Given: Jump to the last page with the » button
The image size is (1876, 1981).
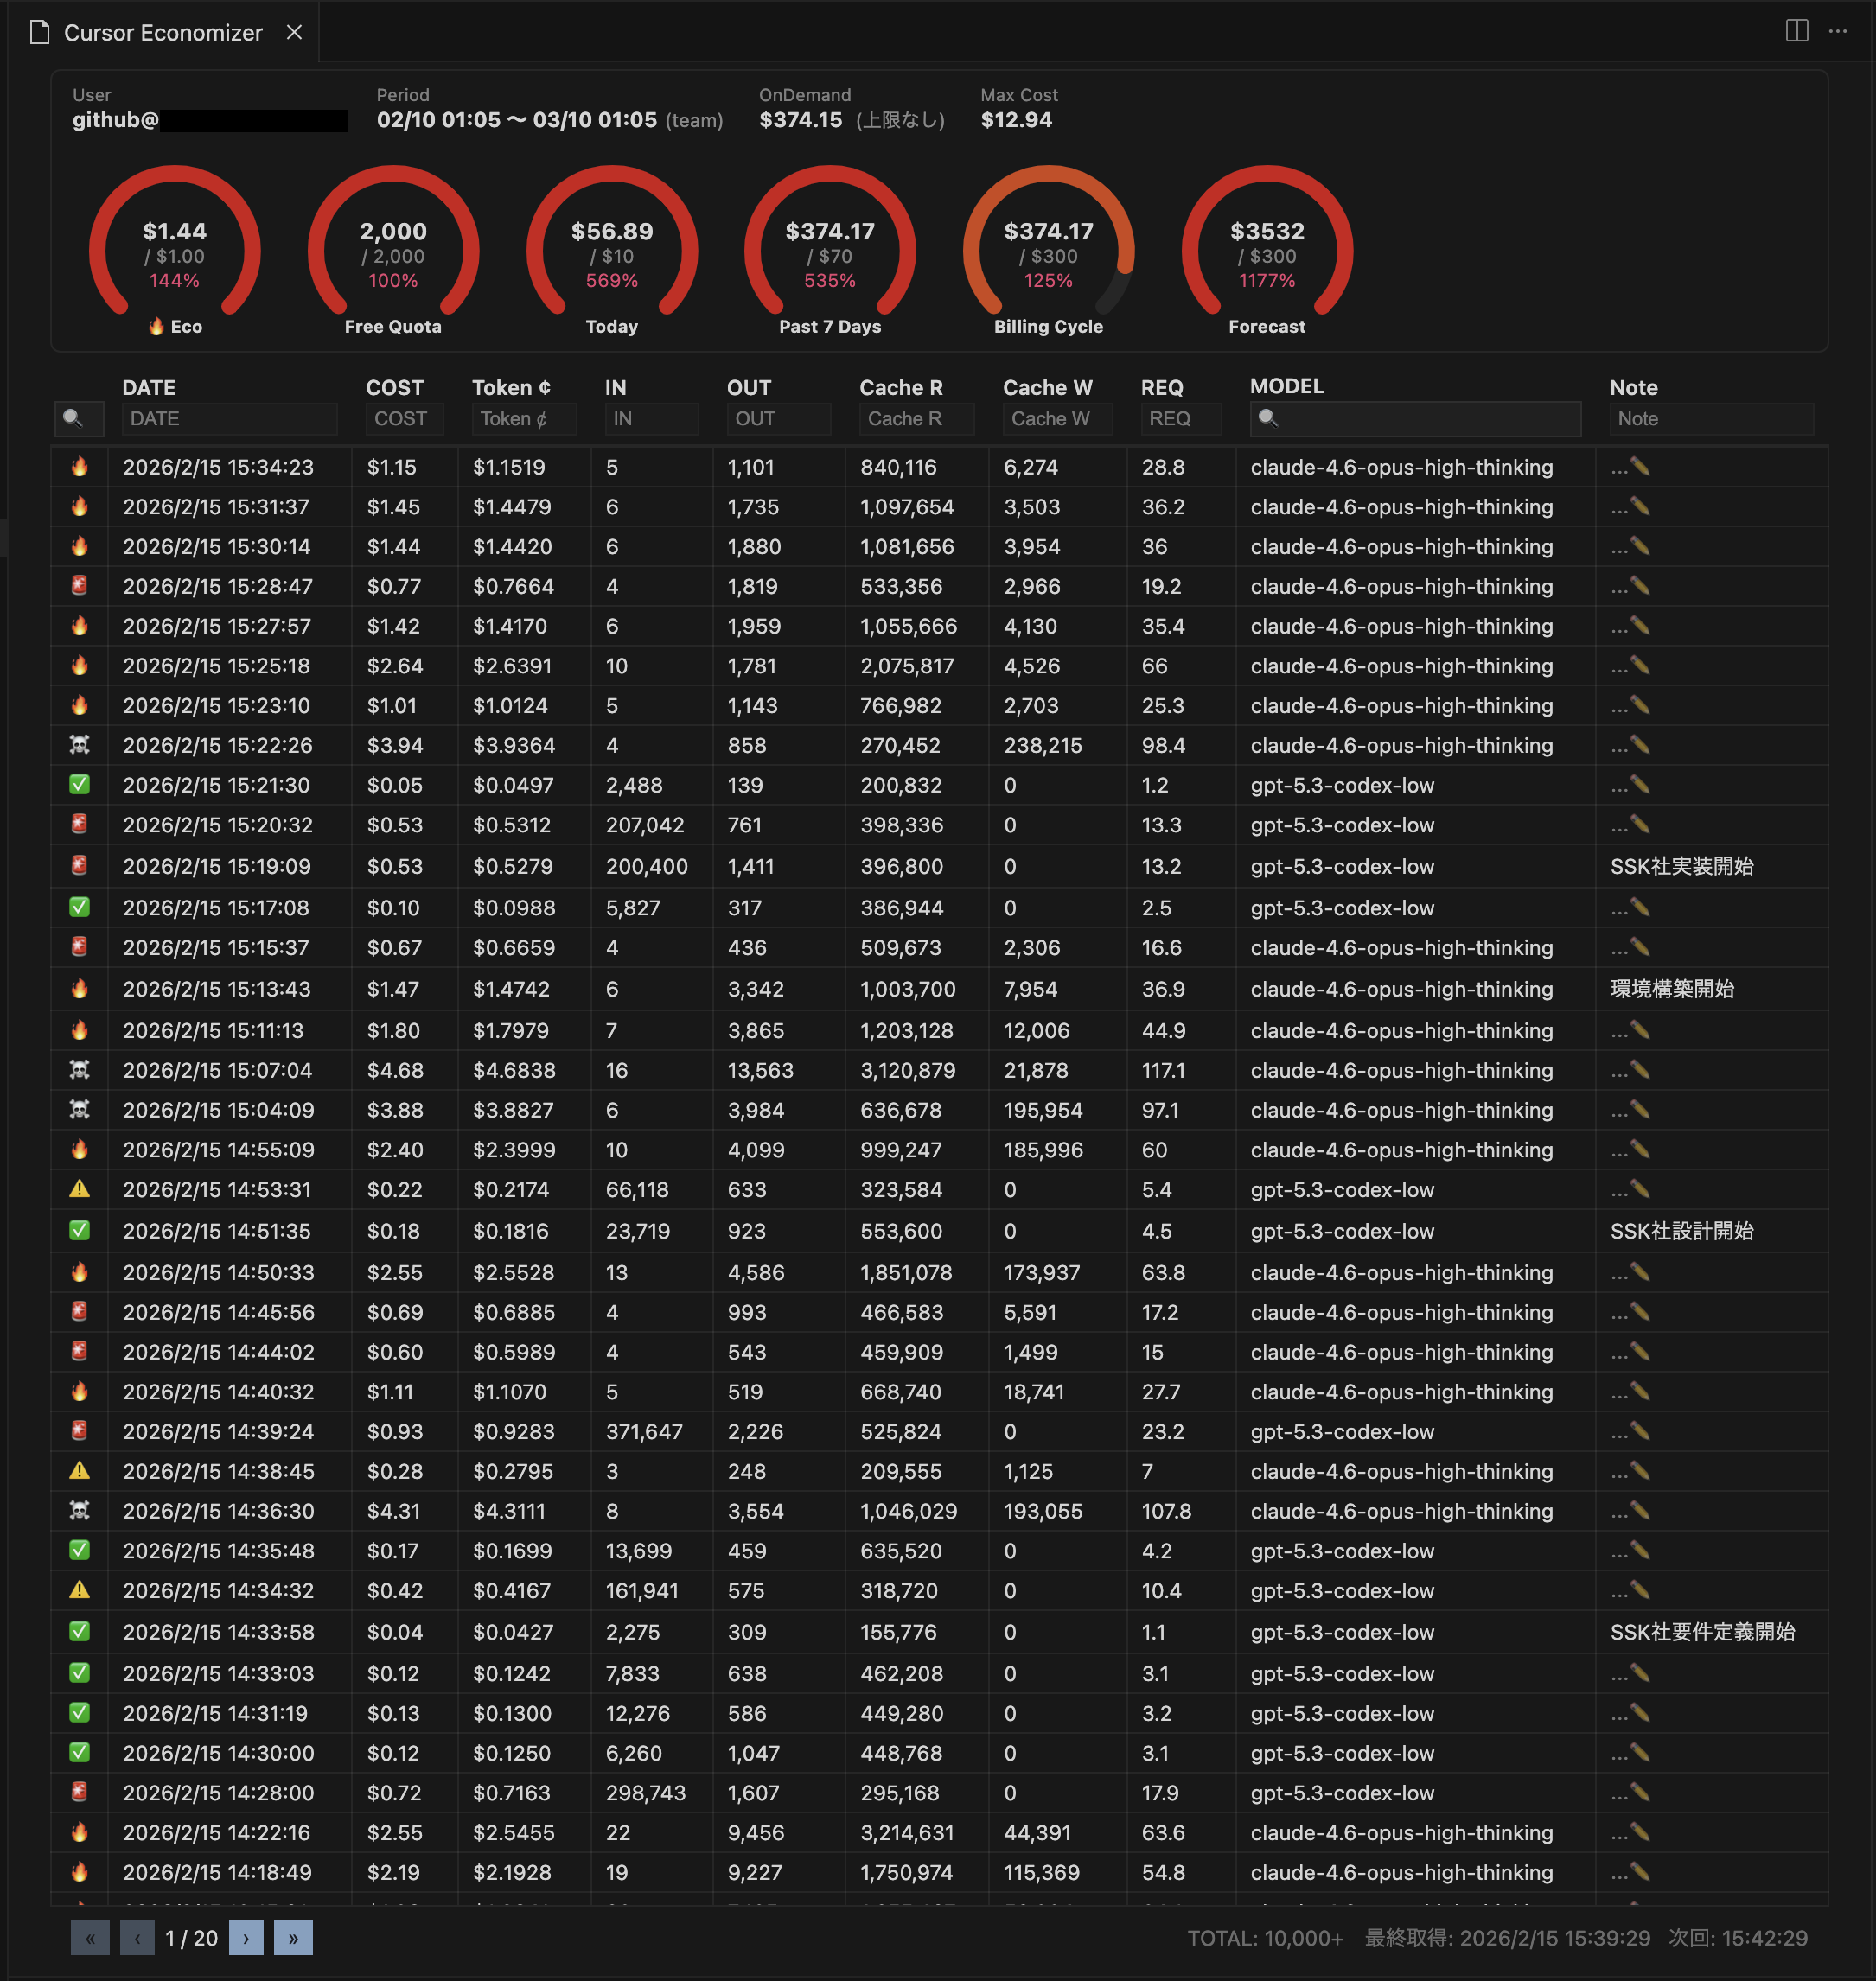Looking at the screenshot, I should pyautogui.click(x=293, y=1938).
